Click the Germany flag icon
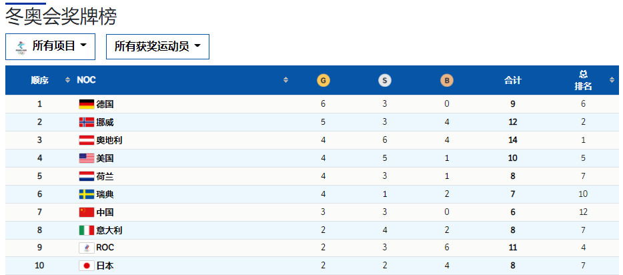This screenshot has height=275, width=623. click(x=87, y=104)
